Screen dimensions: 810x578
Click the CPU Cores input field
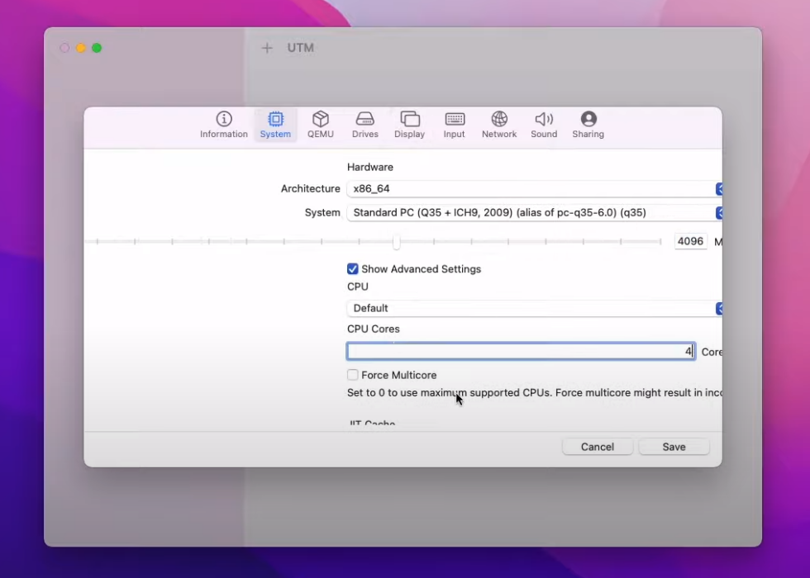pos(520,352)
